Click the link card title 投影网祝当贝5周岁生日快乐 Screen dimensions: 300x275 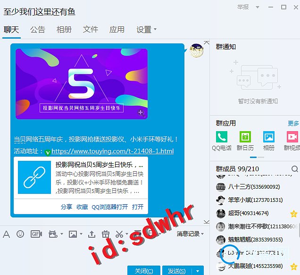[x=99, y=165]
